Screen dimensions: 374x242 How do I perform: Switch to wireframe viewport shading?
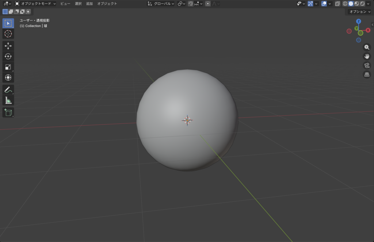pos(345,4)
